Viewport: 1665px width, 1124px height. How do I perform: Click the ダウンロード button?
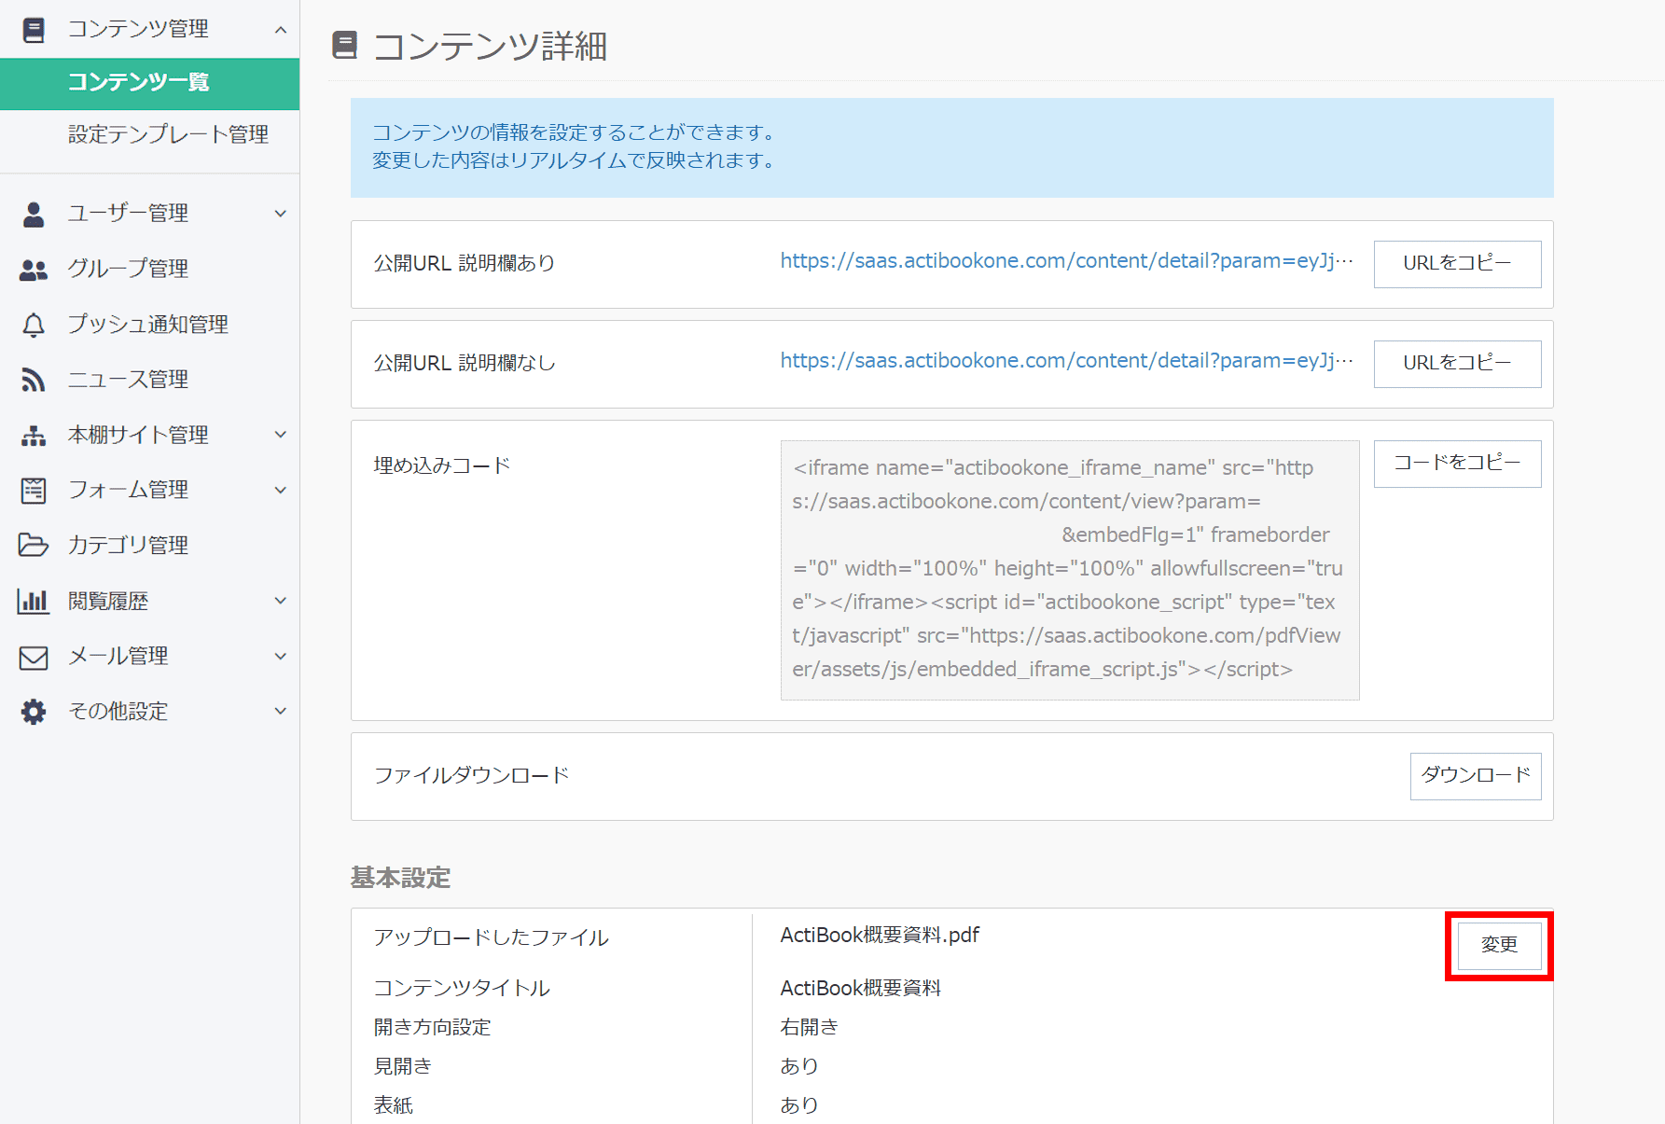coord(1475,776)
